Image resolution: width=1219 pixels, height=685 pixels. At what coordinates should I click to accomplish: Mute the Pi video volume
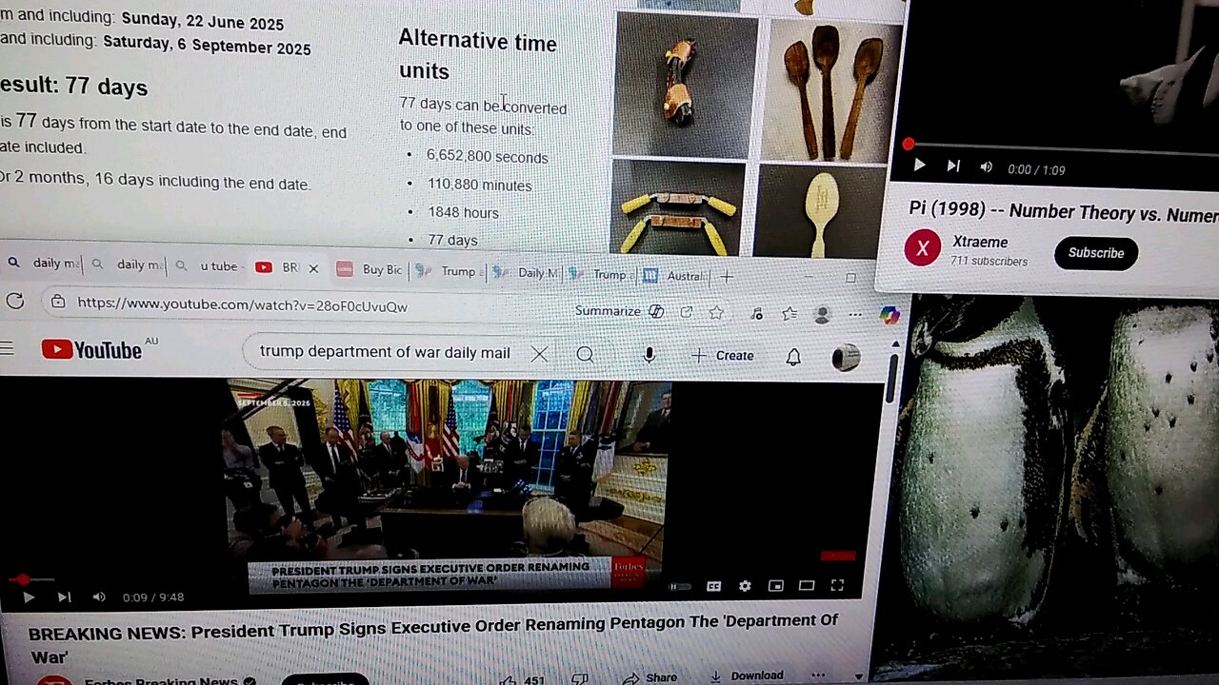(x=986, y=167)
